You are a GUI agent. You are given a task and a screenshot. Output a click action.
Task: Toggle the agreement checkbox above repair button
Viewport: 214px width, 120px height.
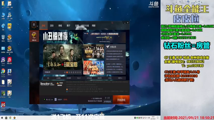[x=91, y=98]
